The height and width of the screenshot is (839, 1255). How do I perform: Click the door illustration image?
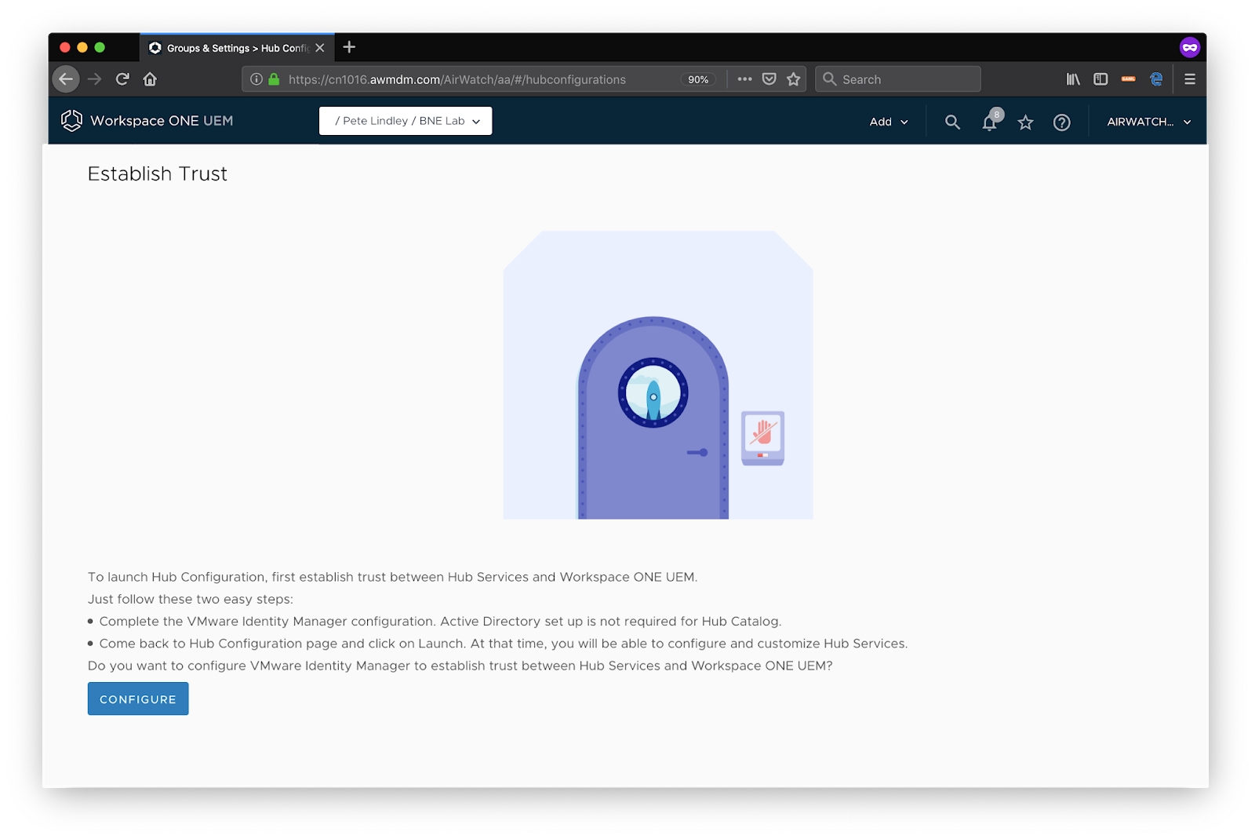(x=658, y=375)
